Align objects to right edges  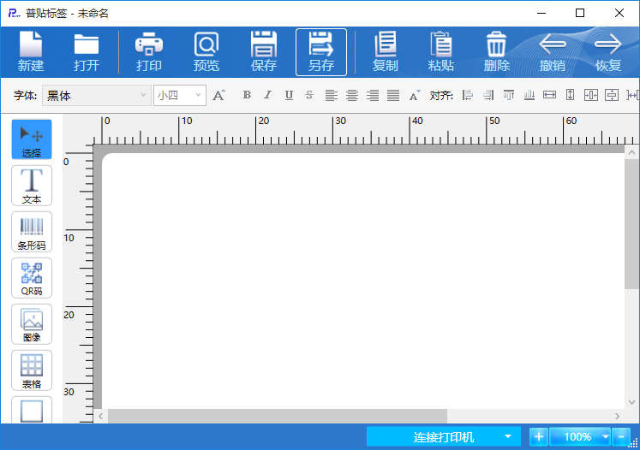click(488, 95)
